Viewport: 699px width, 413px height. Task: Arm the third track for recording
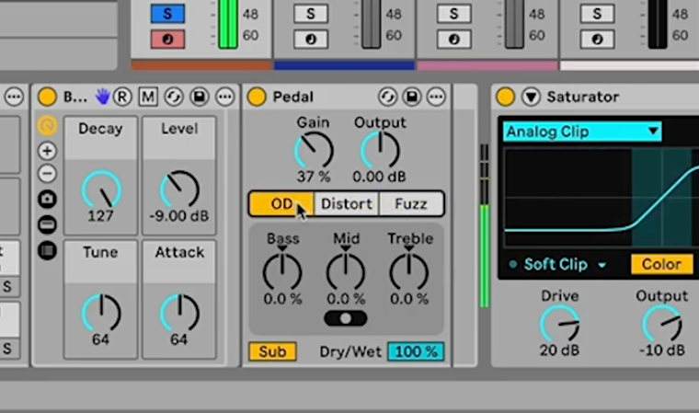453,40
